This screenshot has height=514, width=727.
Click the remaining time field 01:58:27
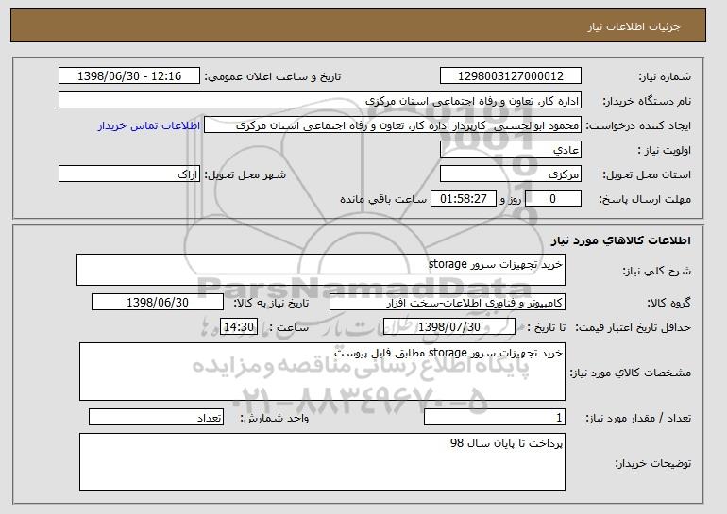coord(464,199)
